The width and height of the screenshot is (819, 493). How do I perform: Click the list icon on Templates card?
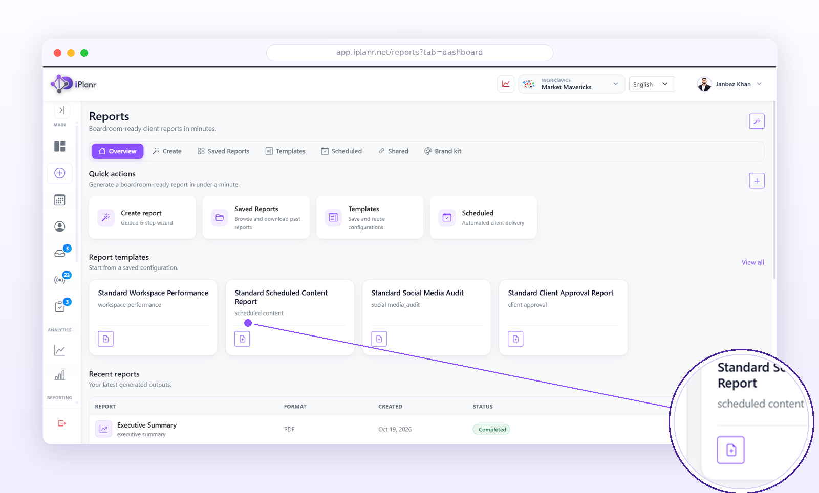coord(333,217)
